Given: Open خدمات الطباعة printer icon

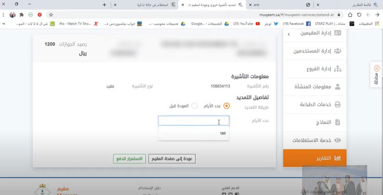Looking at the screenshot, I should [x=338, y=105].
